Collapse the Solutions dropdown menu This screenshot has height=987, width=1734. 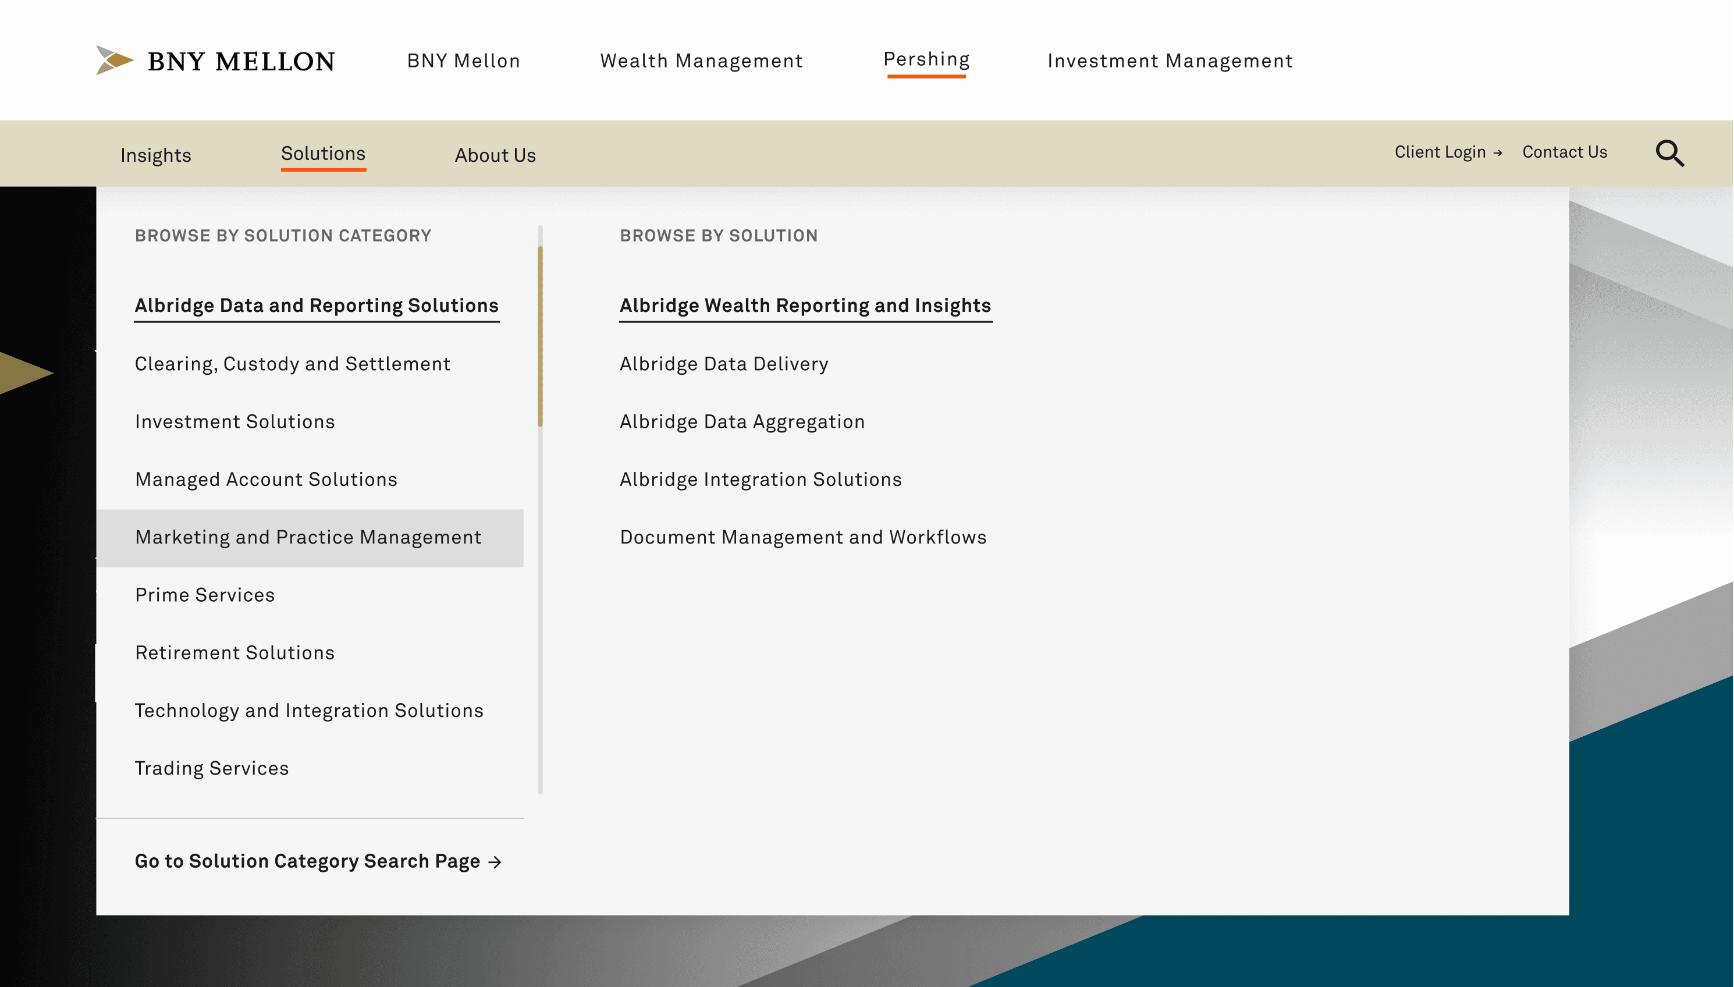(x=323, y=154)
